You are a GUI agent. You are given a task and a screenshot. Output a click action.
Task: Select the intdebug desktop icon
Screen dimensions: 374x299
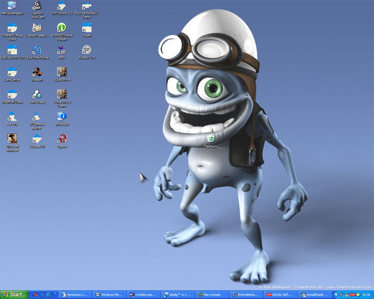click(x=62, y=119)
